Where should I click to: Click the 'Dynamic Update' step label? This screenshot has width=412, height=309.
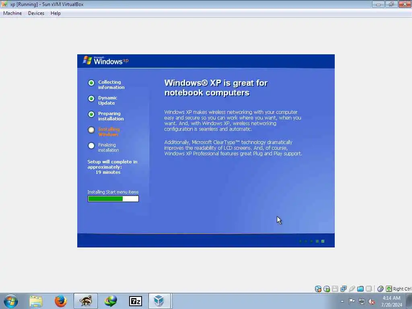point(108,100)
